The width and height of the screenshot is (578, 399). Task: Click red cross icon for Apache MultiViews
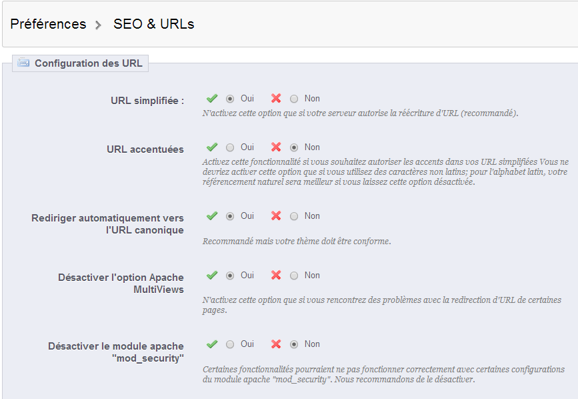[276, 275]
